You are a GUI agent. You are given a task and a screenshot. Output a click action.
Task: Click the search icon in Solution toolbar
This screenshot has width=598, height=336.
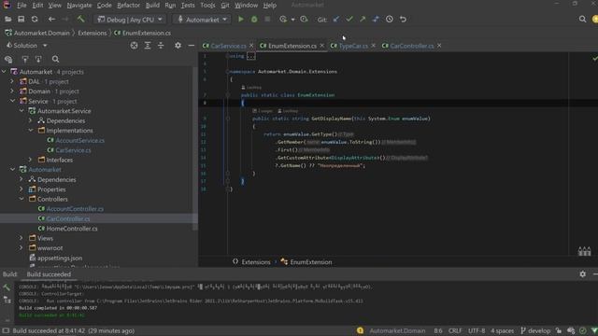click(56, 59)
